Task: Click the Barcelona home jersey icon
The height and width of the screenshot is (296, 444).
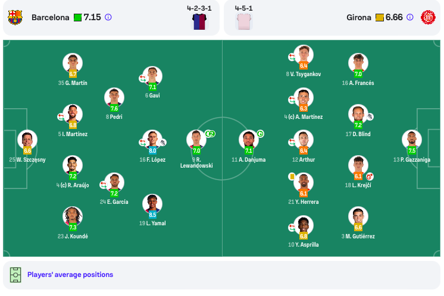Action: tap(199, 21)
